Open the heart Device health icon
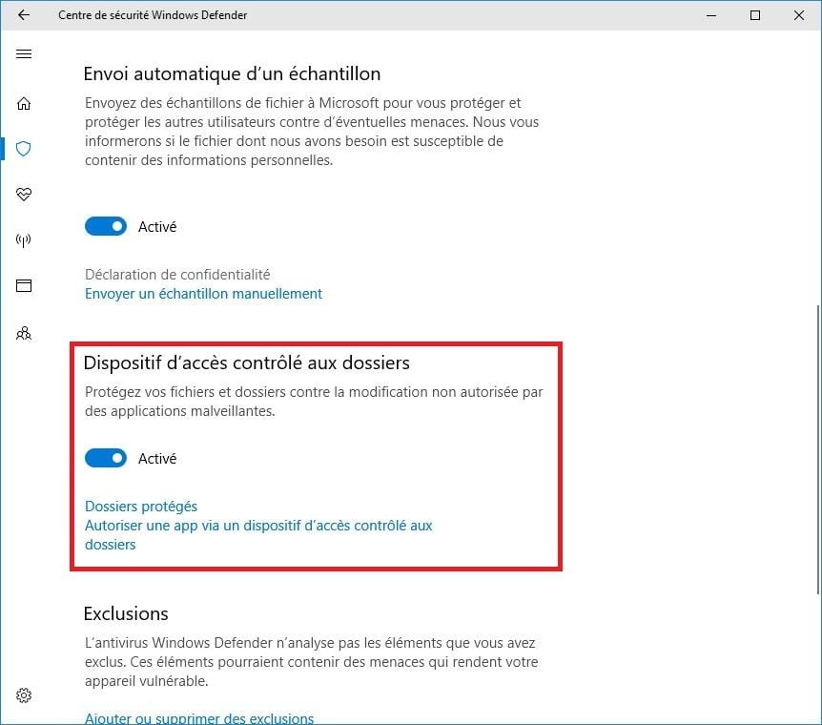This screenshot has height=725, width=822. [24, 195]
